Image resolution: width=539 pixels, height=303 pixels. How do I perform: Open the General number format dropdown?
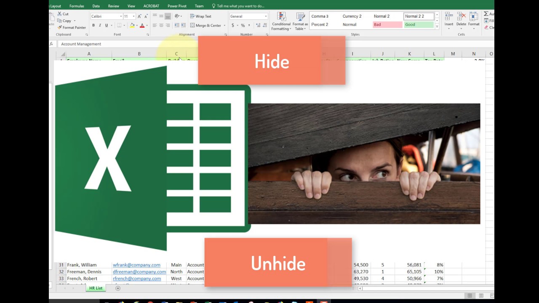(x=266, y=16)
